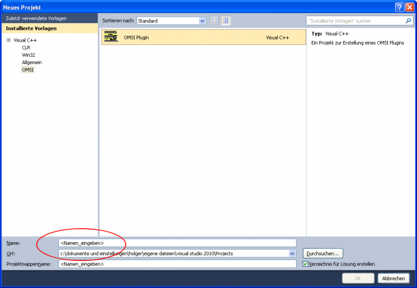Focus the Projektmappenname input field
This screenshot has width=417, height=288.
(177, 264)
